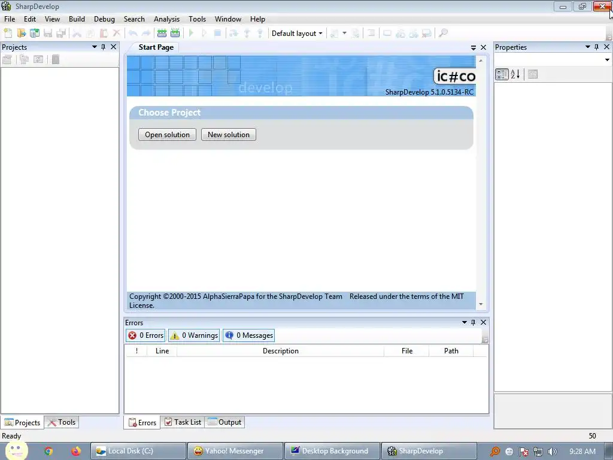
Task: Click Refresh icon in Projects panel toolbar
Action: tap(38, 59)
